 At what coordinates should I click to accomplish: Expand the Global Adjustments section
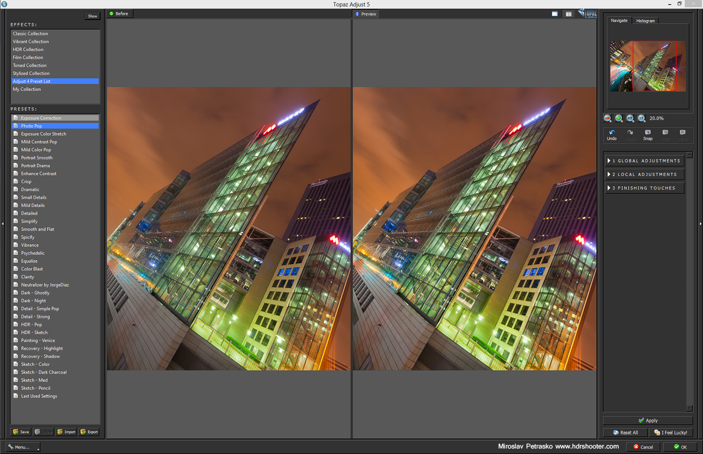coord(645,161)
